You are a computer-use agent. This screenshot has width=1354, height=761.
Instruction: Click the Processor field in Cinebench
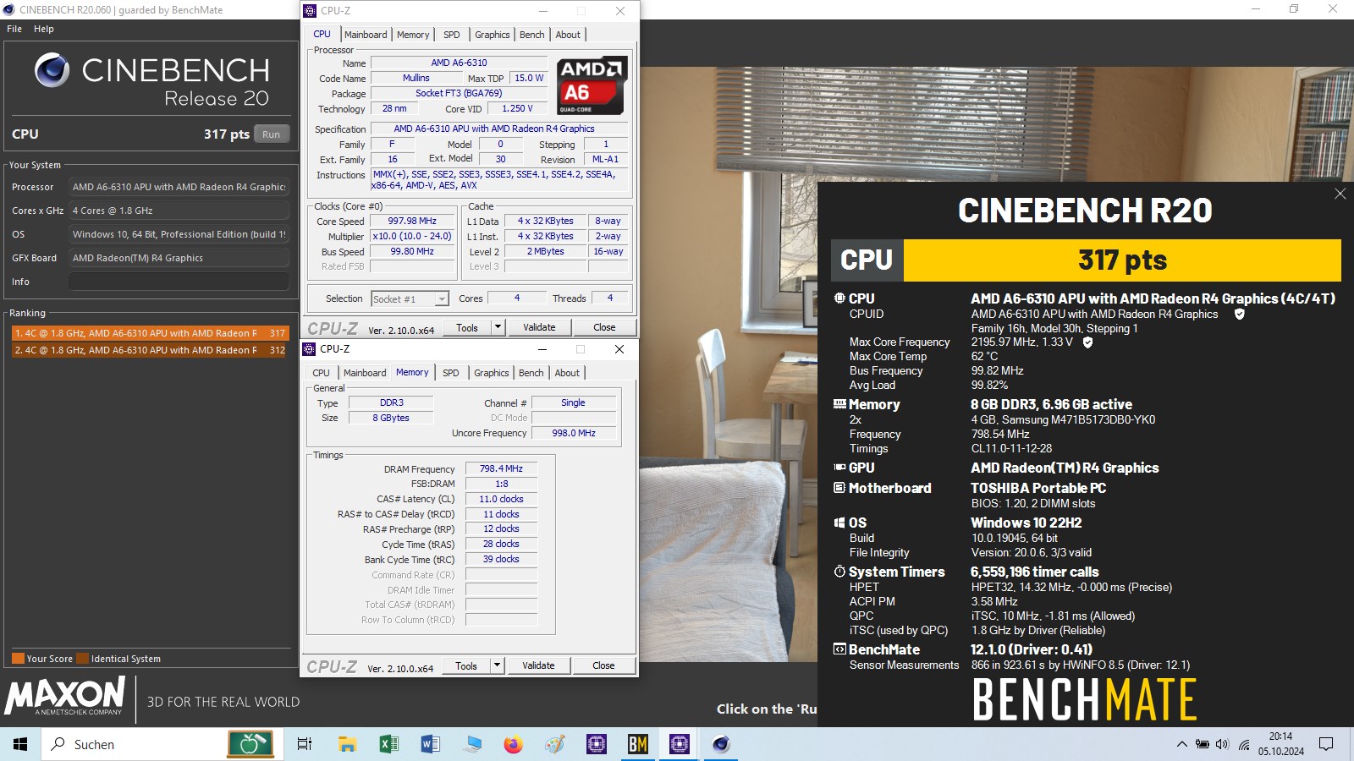point(179,187)
